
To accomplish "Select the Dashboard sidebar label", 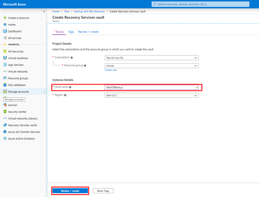I will coord(15,31).
